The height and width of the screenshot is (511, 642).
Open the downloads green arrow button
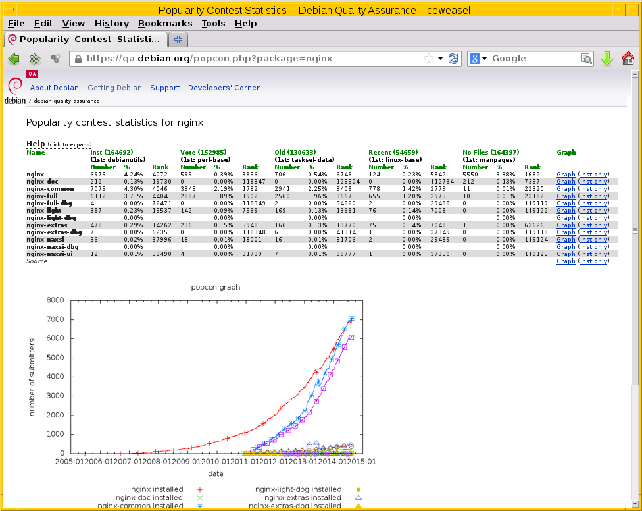pyautogui.click(x=607, y=59)
